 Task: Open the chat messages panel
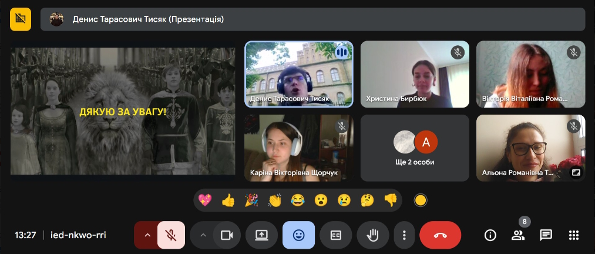coord(546,235)
